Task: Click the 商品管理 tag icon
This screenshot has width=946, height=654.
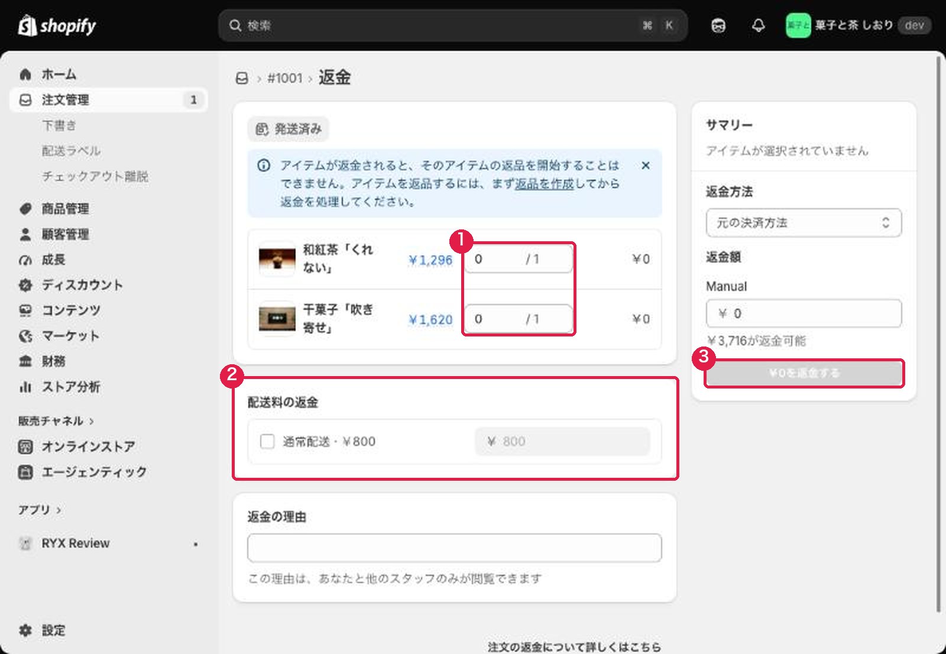Action: (25, 209)
